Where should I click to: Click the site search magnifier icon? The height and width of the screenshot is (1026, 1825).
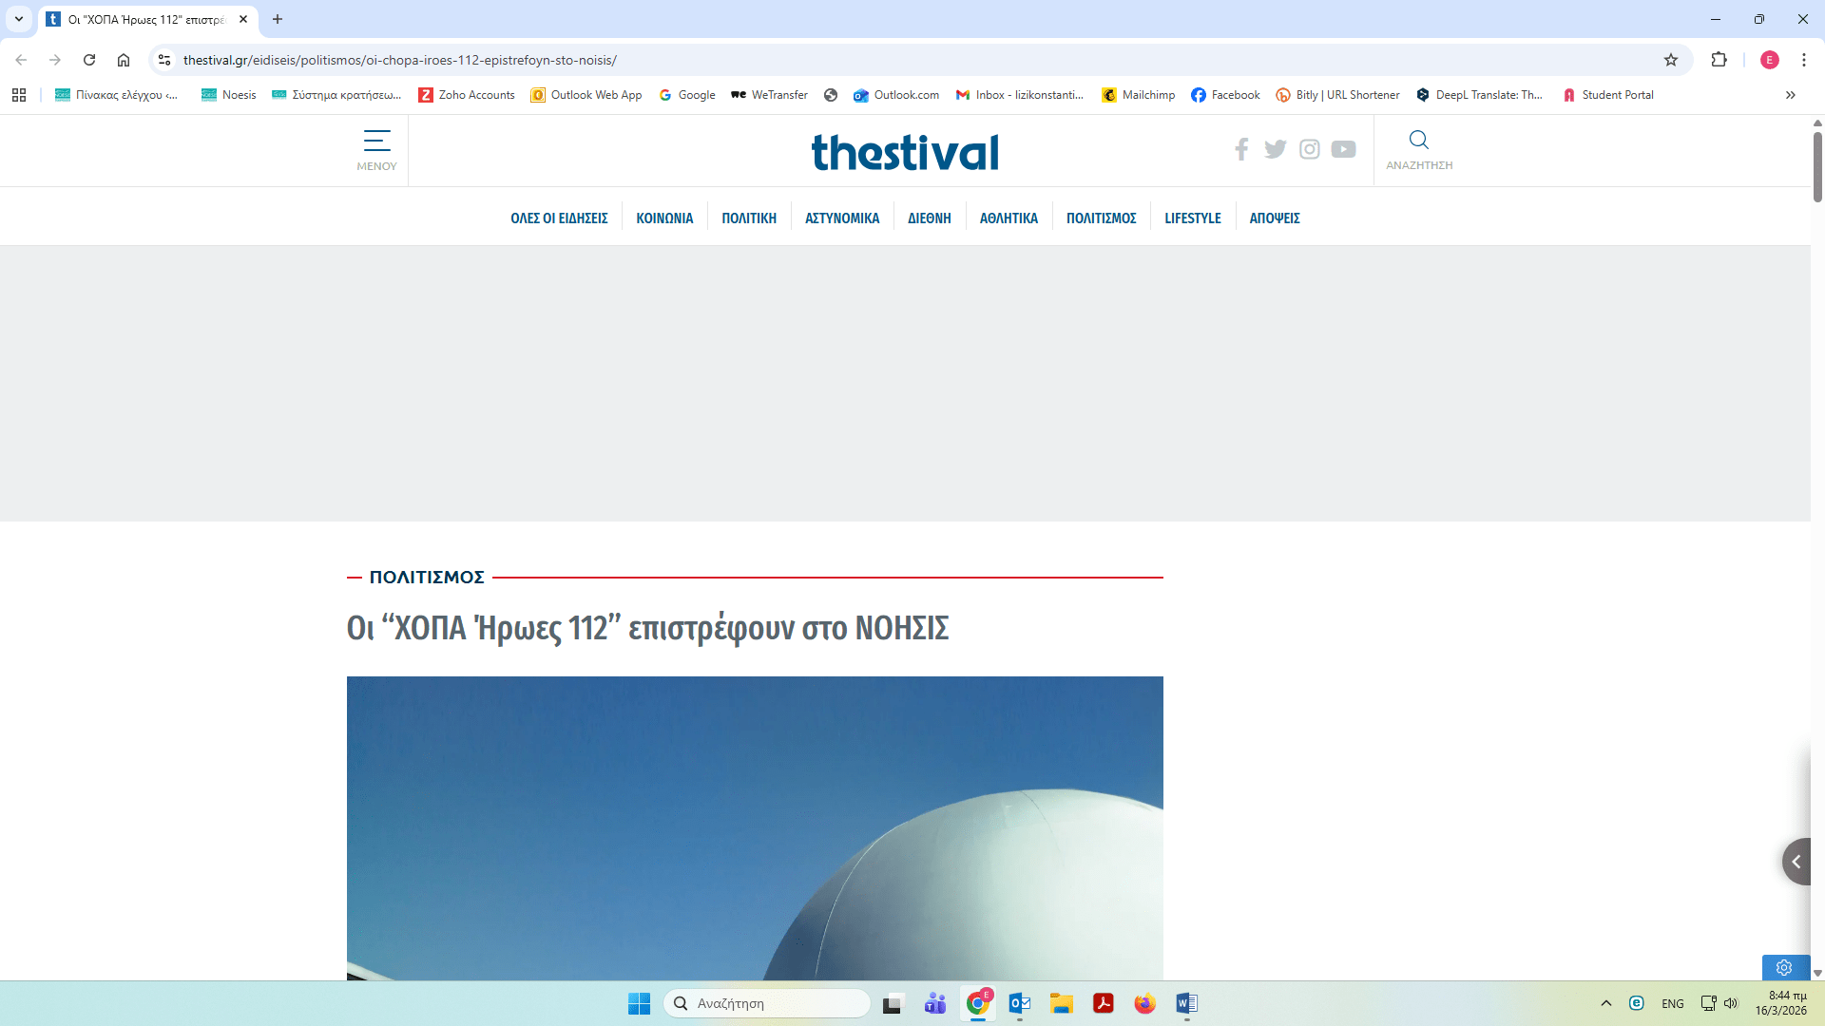[1418, 141]
